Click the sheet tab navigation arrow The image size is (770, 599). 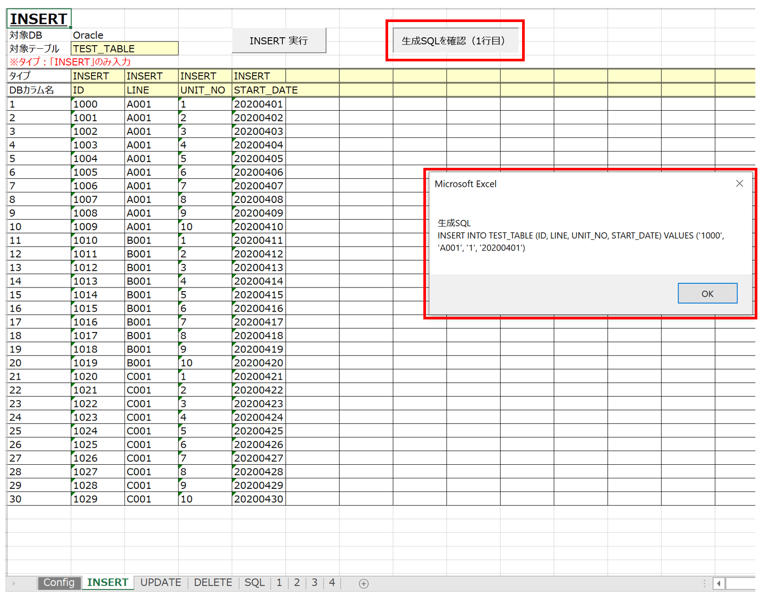14,583
